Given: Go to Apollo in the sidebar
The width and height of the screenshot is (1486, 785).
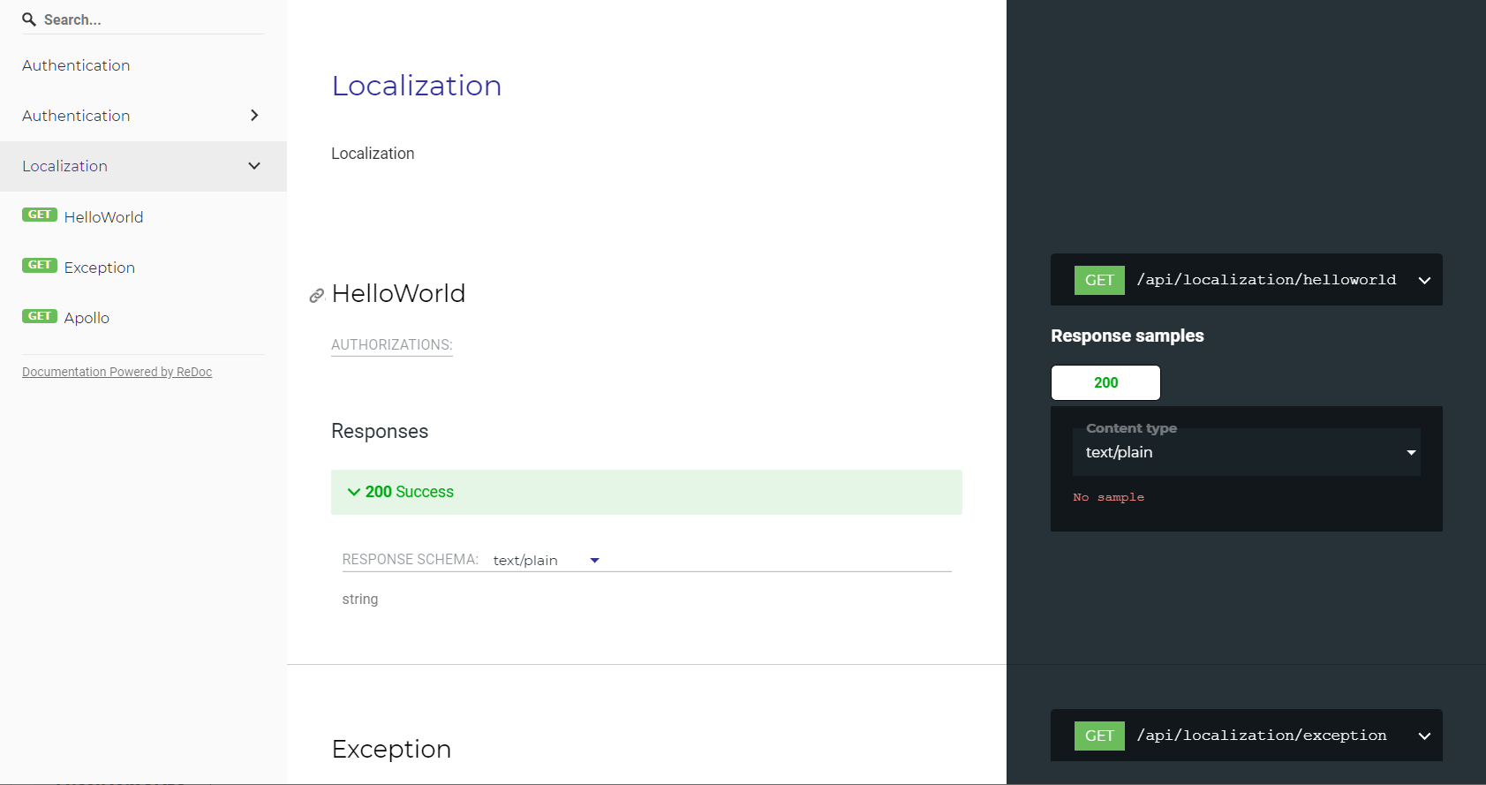Looking at the screenshot, I should coord(87,318).
